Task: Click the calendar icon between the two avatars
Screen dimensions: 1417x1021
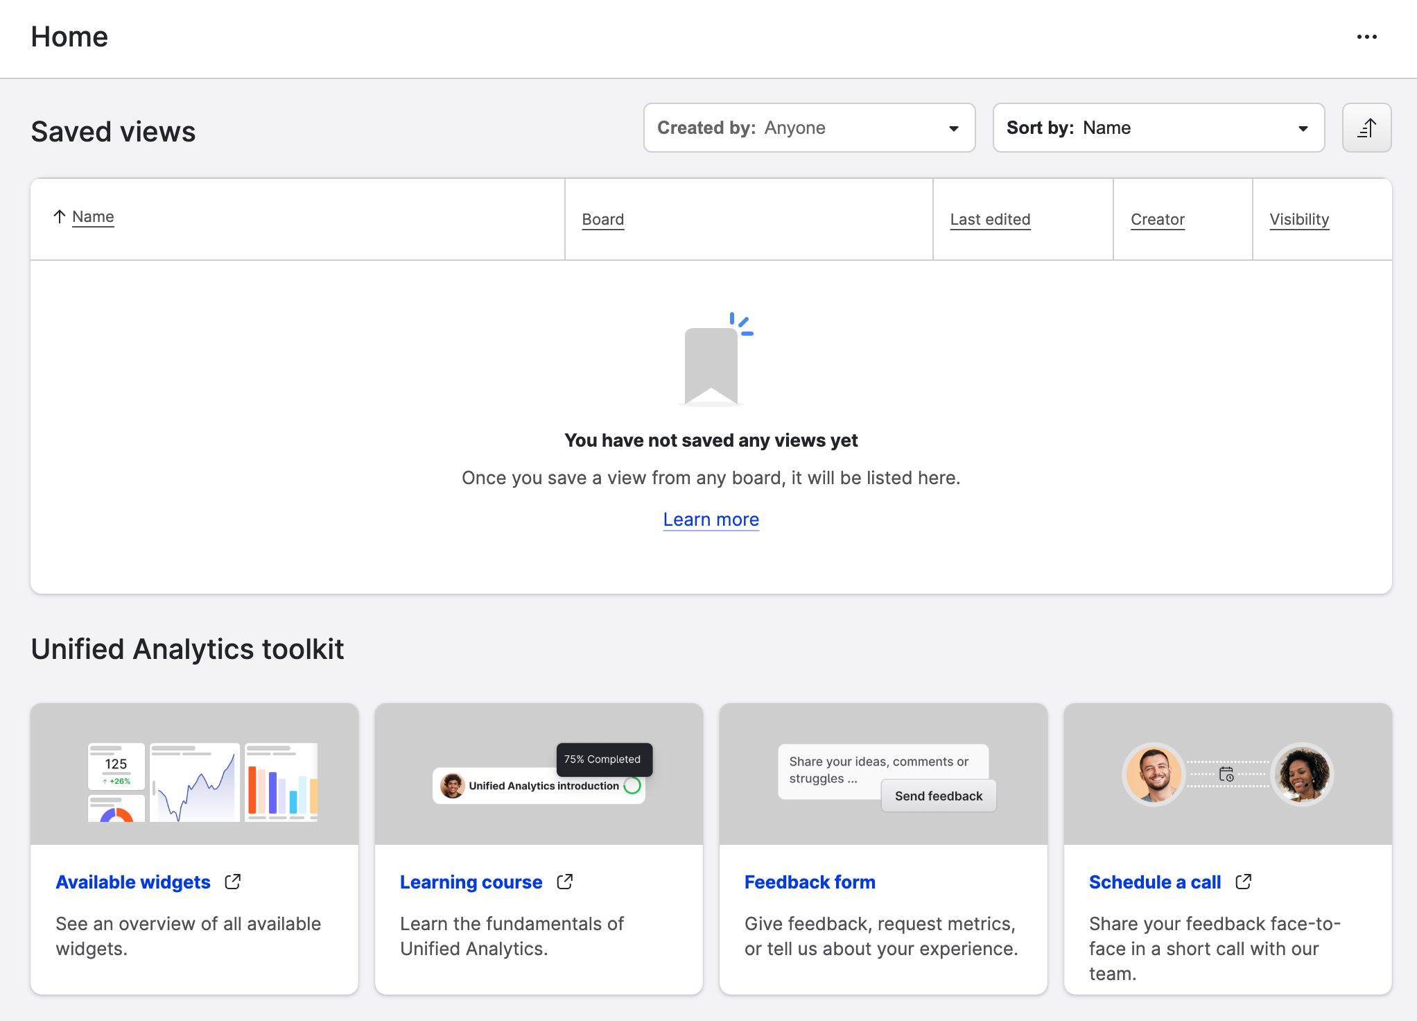Action: click(1227, 775)
